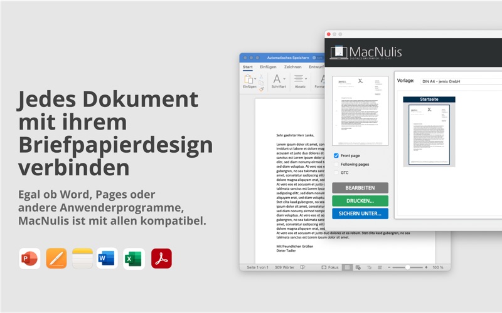
Task: Expand the Schriftart dropdown arrow
Action: click(x=284, y=79)
